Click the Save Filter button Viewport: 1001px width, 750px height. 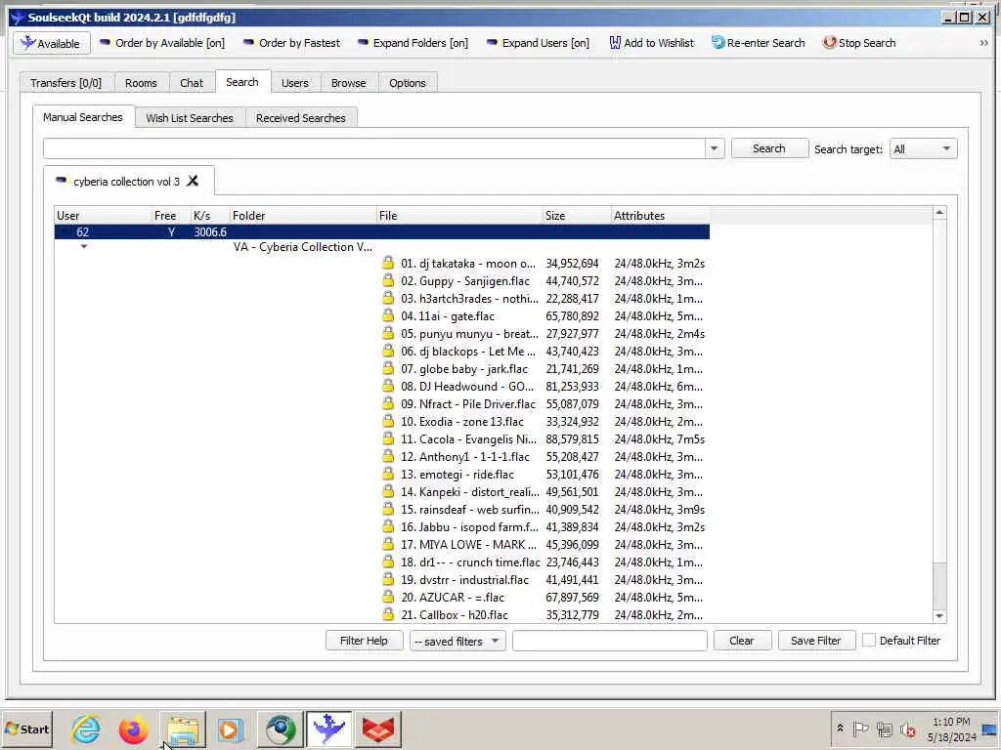pyautogui.click(x=816, y=641)
